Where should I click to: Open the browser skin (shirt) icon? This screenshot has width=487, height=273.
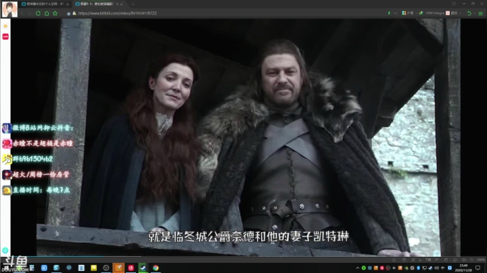pyautogui.click(x=454, y=4)
